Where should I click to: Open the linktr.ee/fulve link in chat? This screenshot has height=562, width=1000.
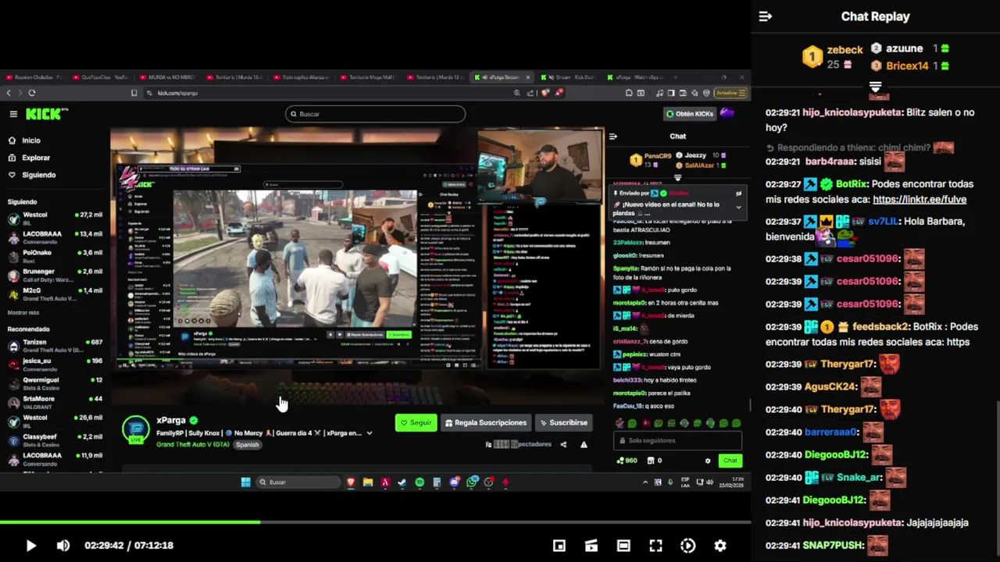(x=920, y=199)
